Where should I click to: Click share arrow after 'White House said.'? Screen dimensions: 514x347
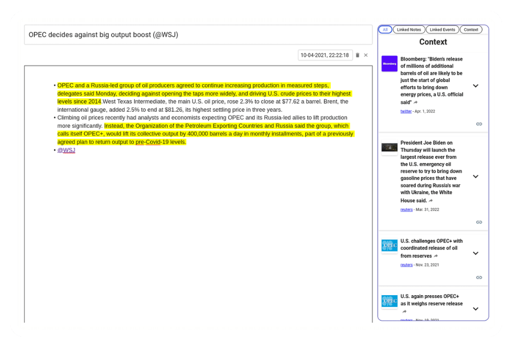tap(431, 201)
